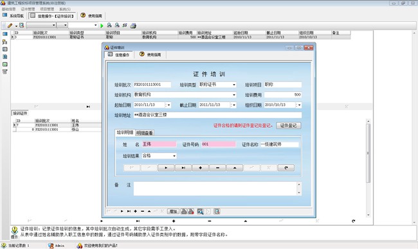Open the third white combo box in toolbar
The image size is (418, 249).
[x=95, y=25]
